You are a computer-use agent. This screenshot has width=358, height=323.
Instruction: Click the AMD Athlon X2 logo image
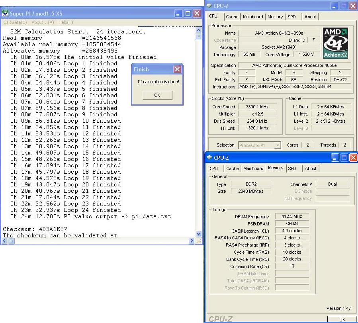(335, 43)
